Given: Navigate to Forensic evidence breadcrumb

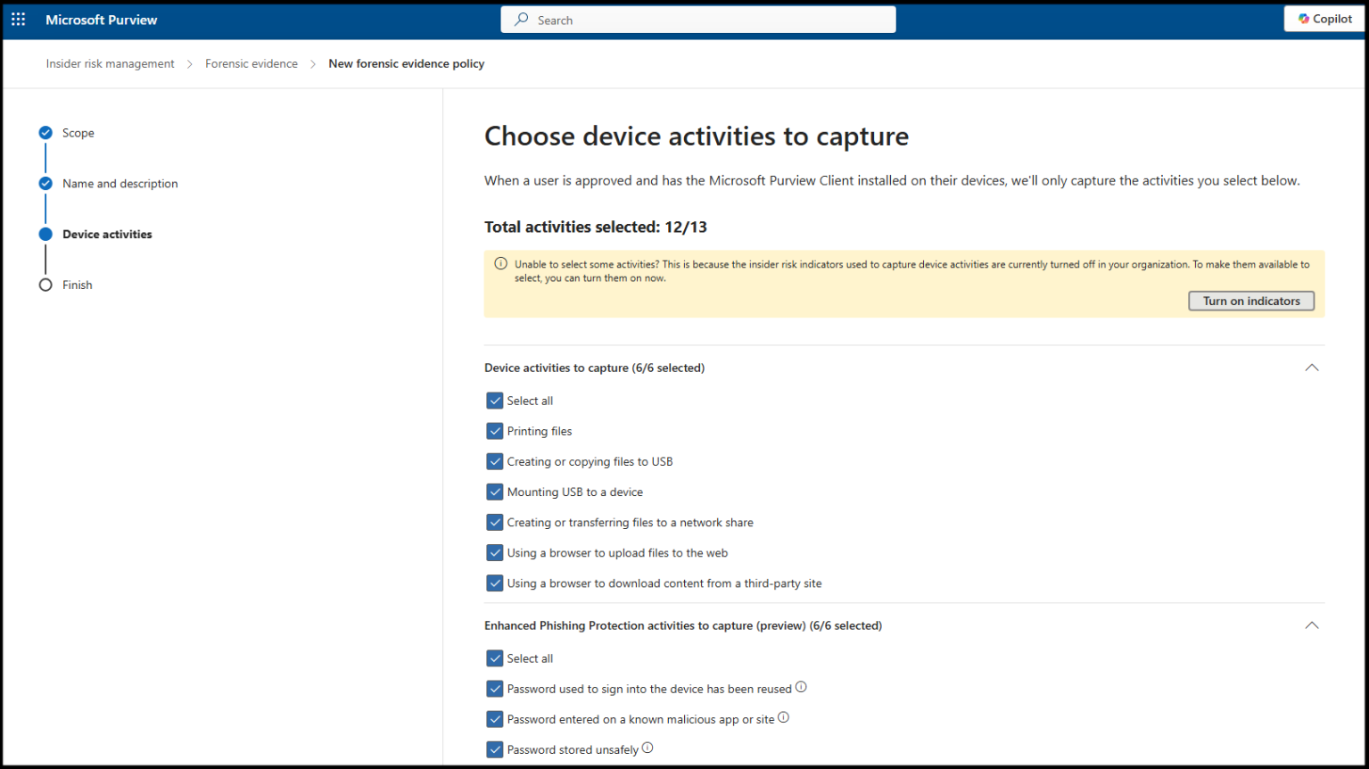Looking at the screenshot, I should point(252,64).
